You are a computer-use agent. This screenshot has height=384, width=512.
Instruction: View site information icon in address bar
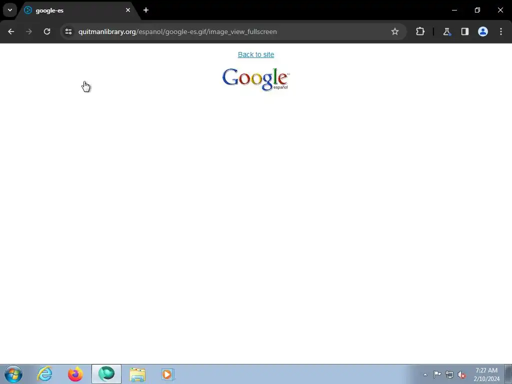(68, 31)
